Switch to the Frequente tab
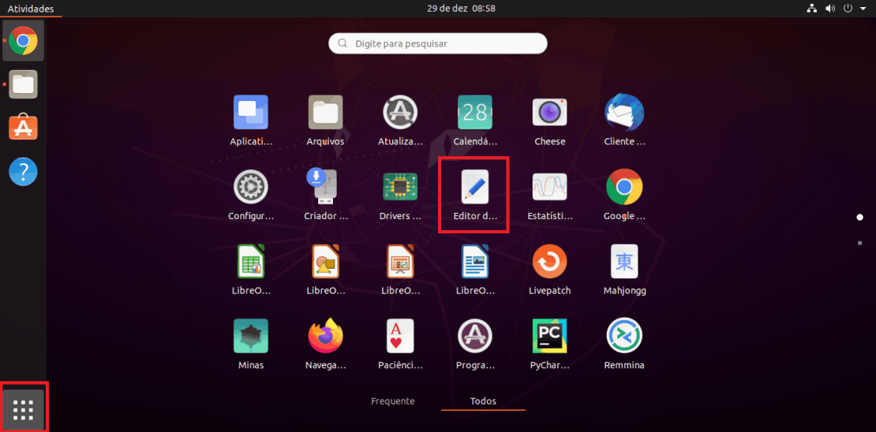 (393, 400)
